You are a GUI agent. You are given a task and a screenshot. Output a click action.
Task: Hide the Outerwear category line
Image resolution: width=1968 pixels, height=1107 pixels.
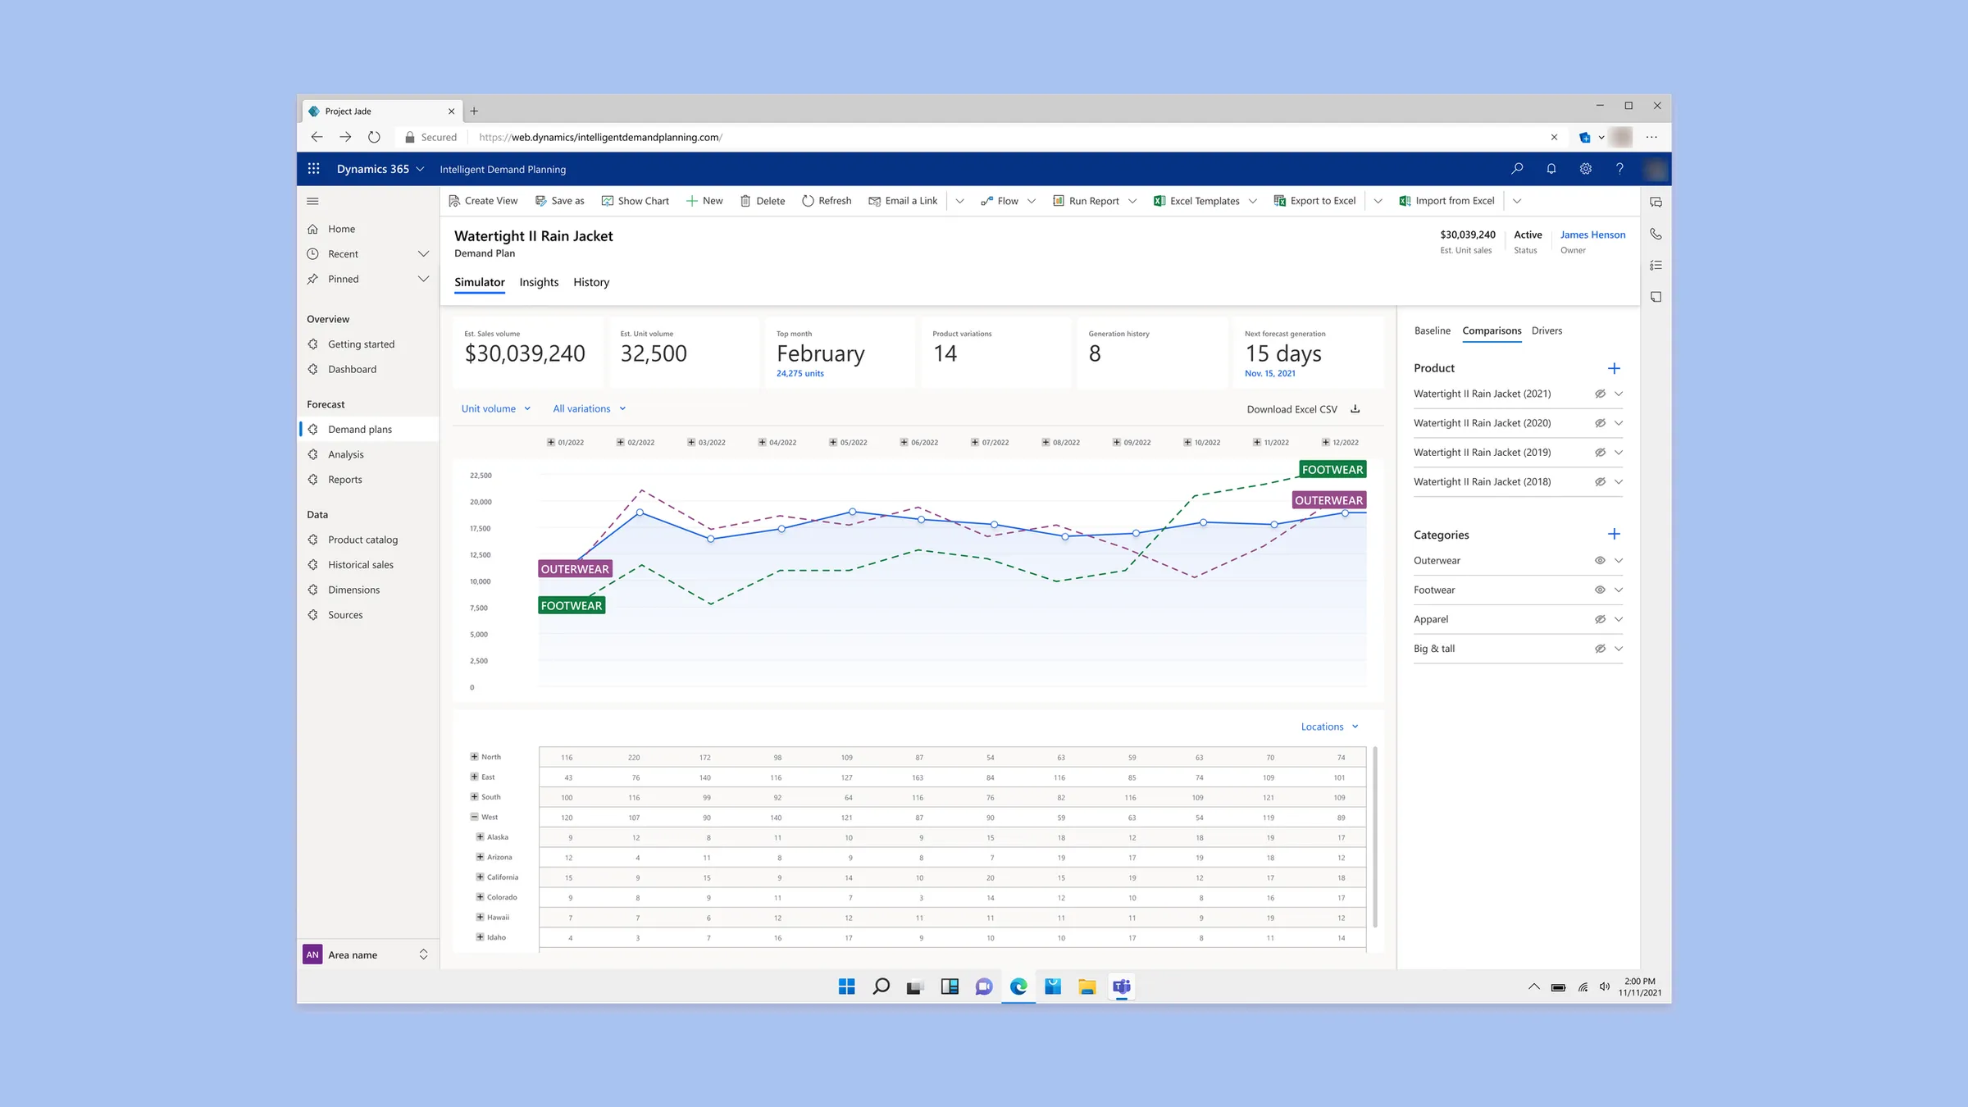pyautogui.click(x=1599, y=561)
